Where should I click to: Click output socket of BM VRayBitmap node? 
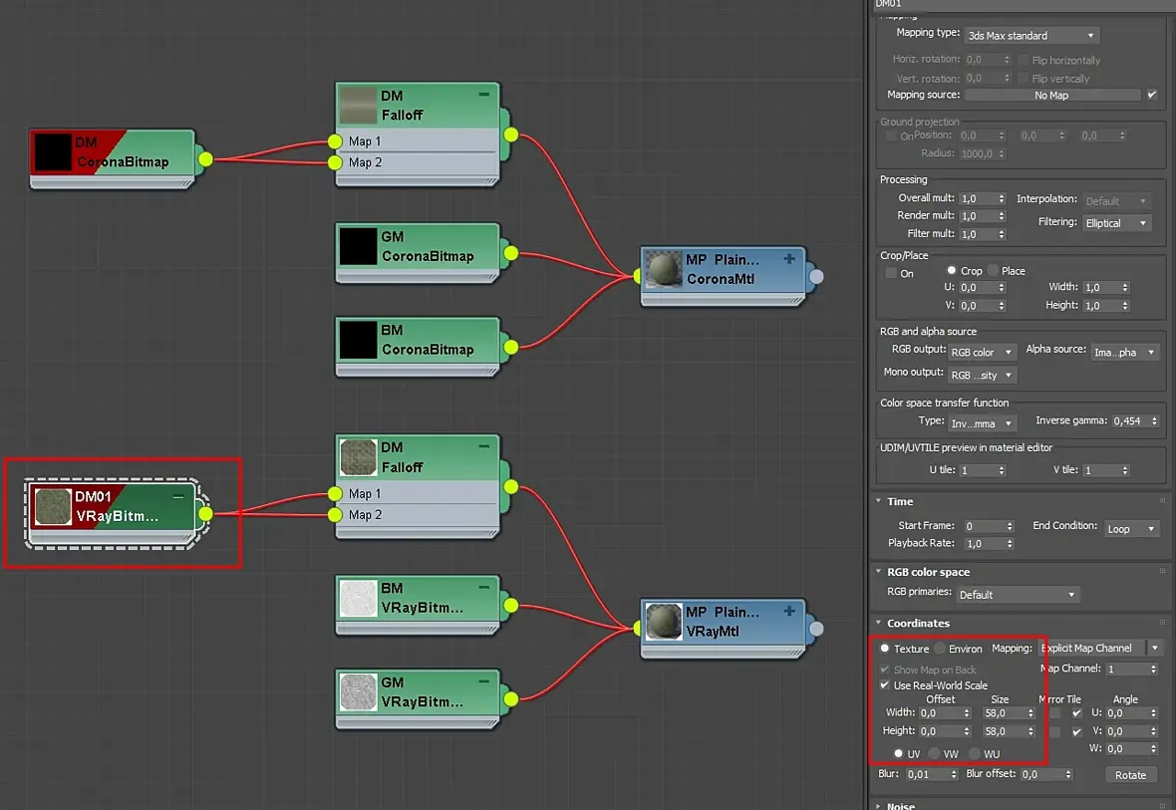(x=511, y=605)
